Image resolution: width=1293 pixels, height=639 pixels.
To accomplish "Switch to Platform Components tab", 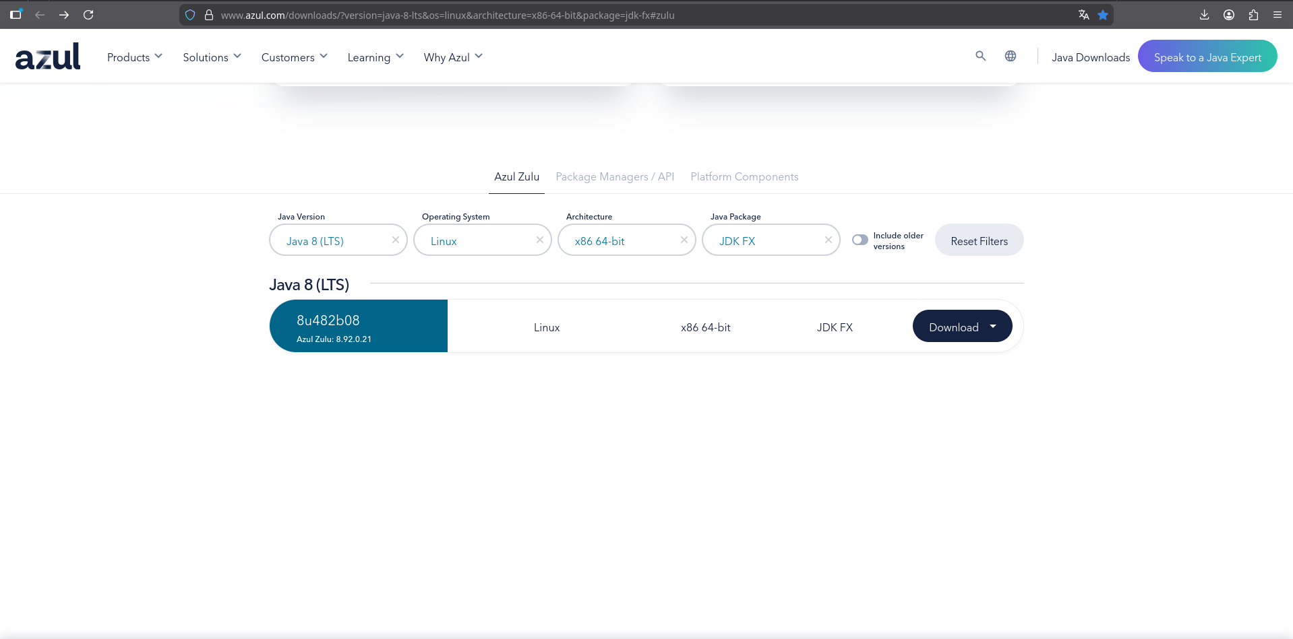I will tap(744, 176).
